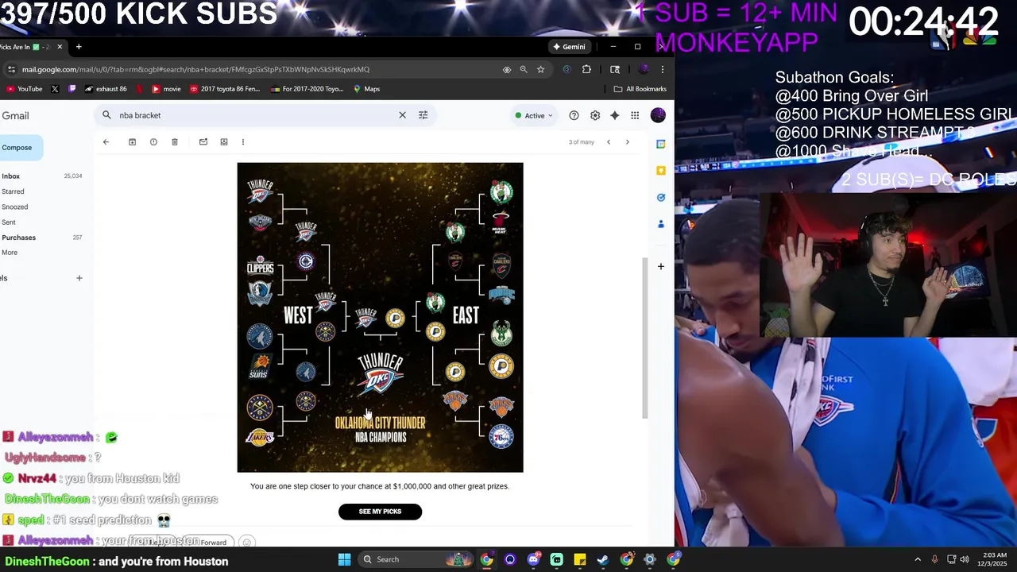Open Gmail Support help icon
This screenshot has width=1017, height=572.
click(x=574, y=115)
